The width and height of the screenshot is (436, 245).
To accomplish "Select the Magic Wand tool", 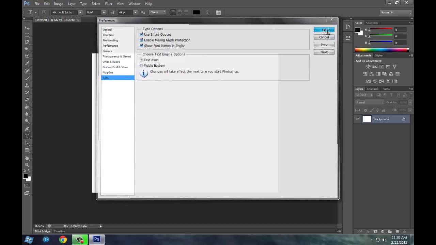I will click(27, 49).
